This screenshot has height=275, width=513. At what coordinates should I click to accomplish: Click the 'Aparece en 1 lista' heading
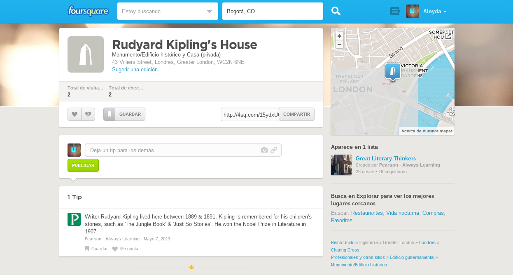tap(354, 147)
